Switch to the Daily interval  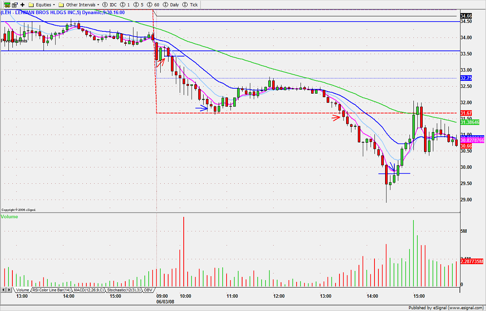(x=171, y=5)
